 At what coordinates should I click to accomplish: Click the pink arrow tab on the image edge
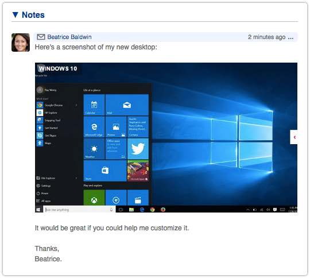tap(294, 137)
